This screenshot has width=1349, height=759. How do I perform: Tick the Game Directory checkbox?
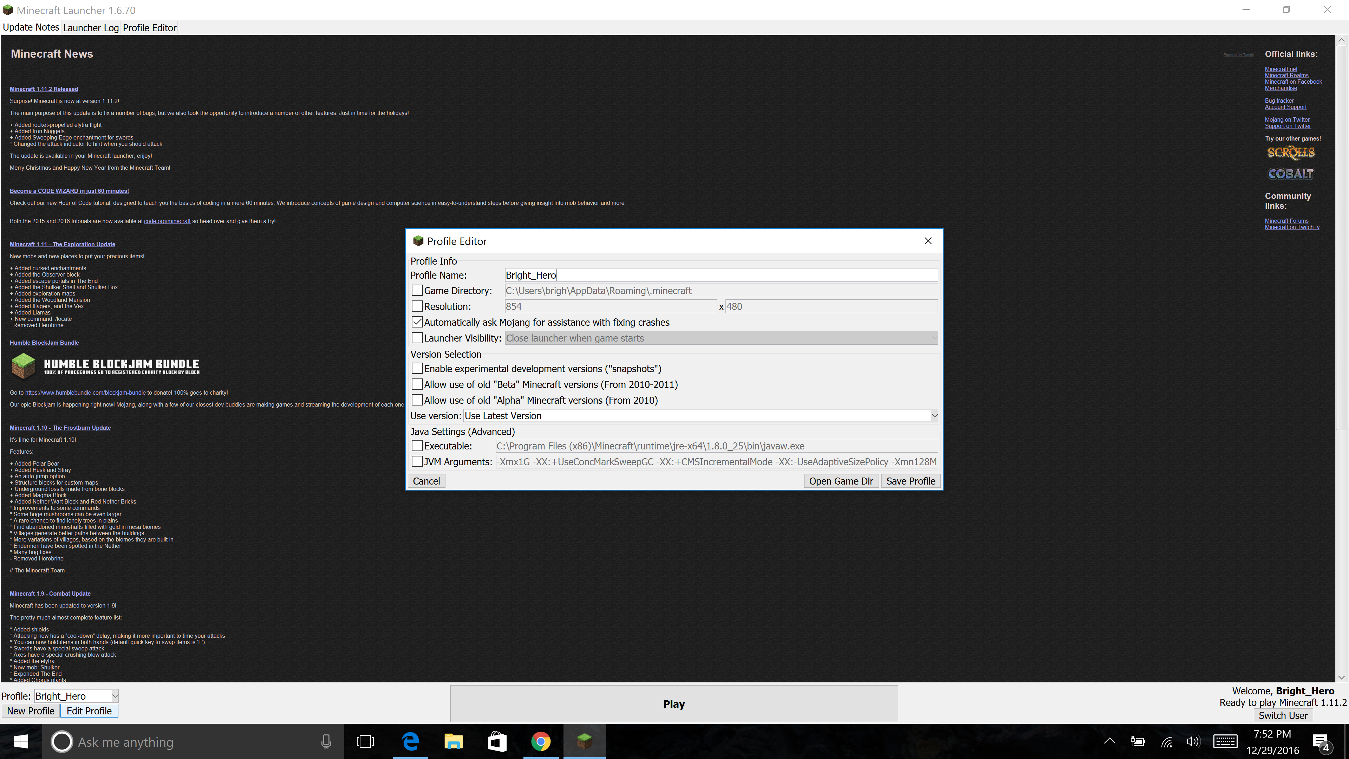pyautogui.click(x=417, y=291)
